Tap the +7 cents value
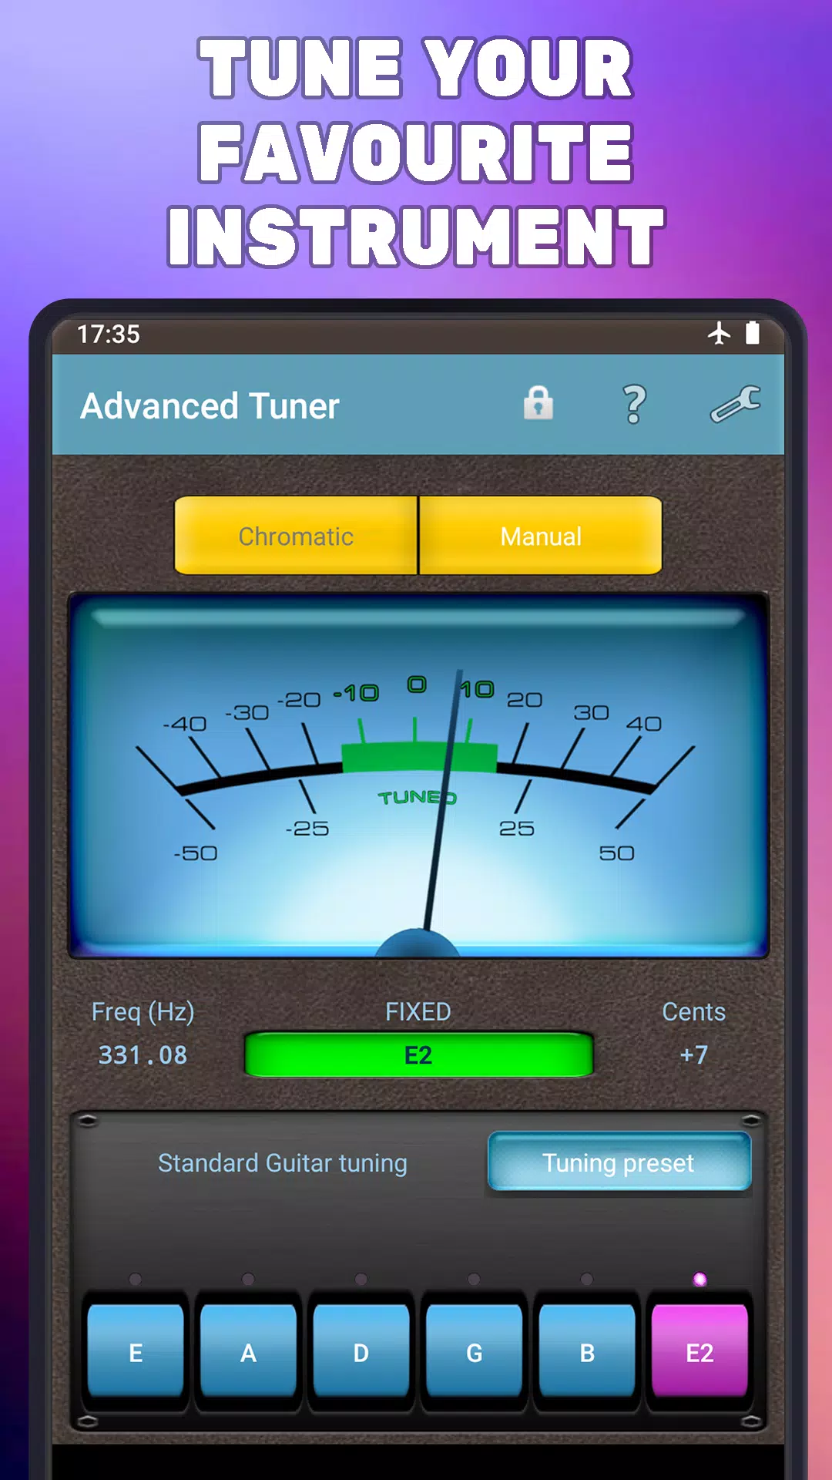The image size is (832, 1480). (693, 1054)
